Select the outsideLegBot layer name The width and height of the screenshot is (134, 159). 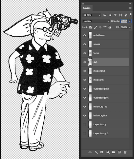click(x=101, y=98)
